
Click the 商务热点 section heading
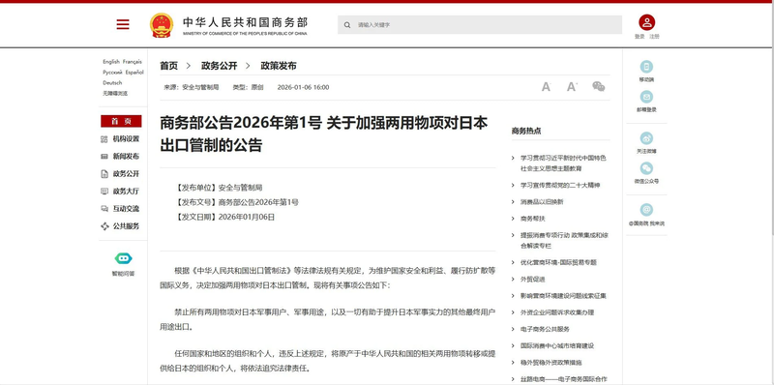click(x=526, y=131)
